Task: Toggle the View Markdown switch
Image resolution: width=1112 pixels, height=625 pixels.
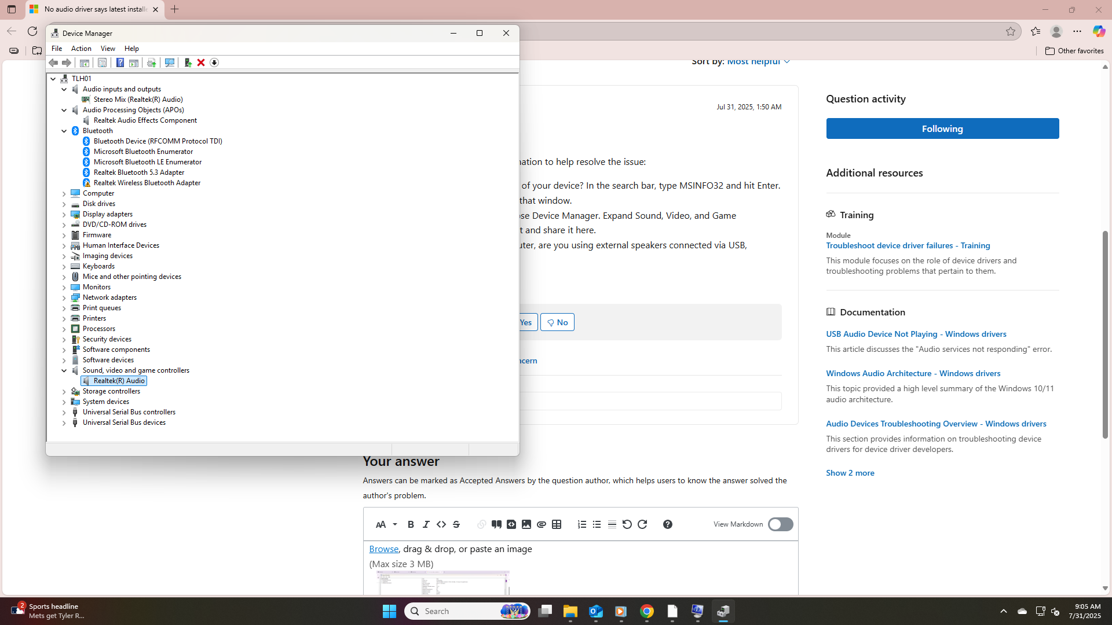Action: [780, 524]
